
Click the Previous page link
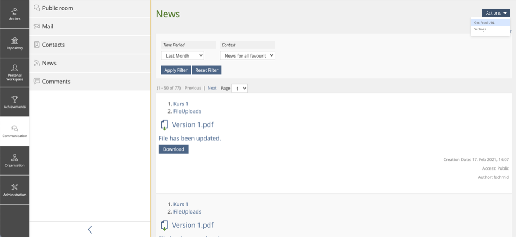pyautogui.click(x=193, y=88)
